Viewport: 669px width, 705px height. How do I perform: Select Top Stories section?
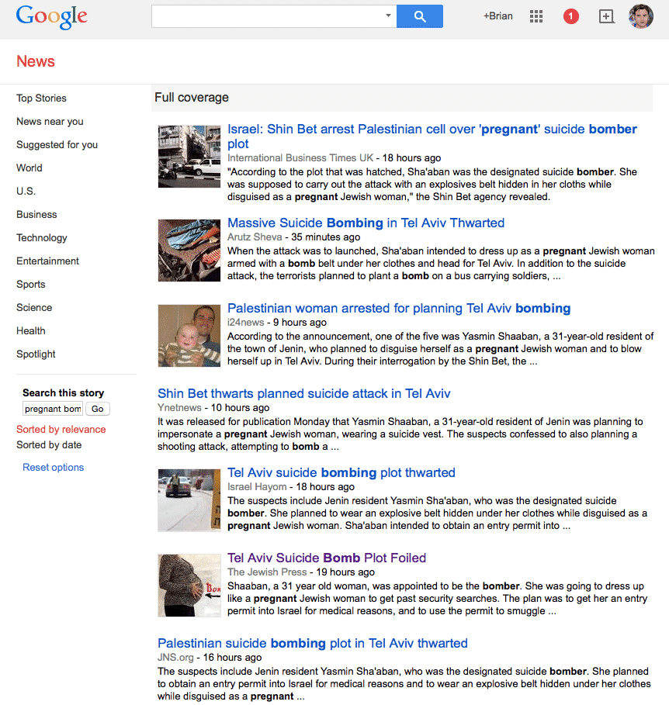(x=41, y=98)
